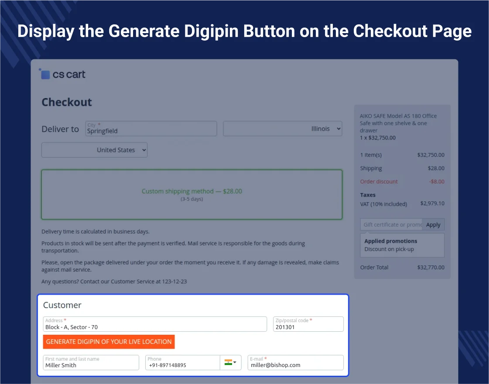Viewport: 489px width, 384px height.
Task: Click the Checkout page heading
Action: click(67, 102)
